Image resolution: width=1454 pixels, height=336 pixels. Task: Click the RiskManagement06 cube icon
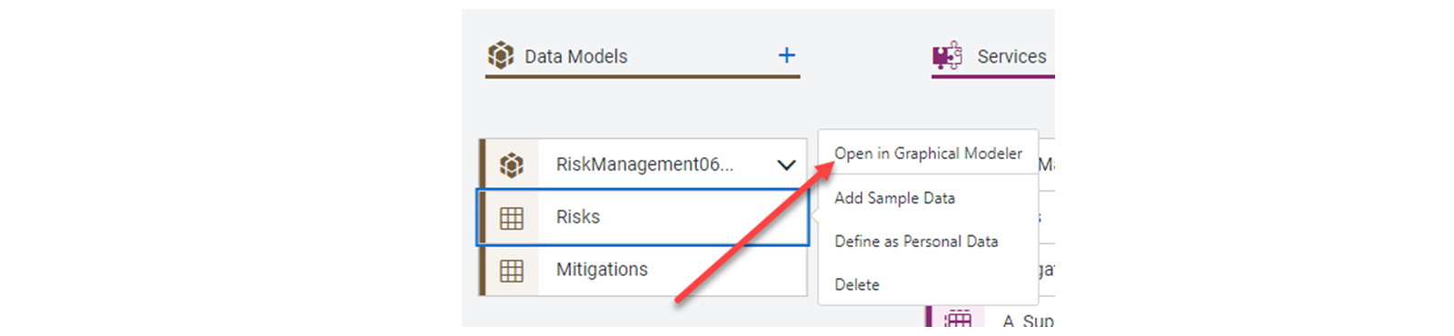[512, 164]
